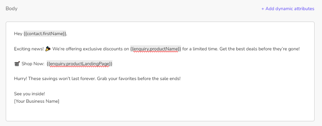Click the Add dynamic attributes link

coord(288,9)
